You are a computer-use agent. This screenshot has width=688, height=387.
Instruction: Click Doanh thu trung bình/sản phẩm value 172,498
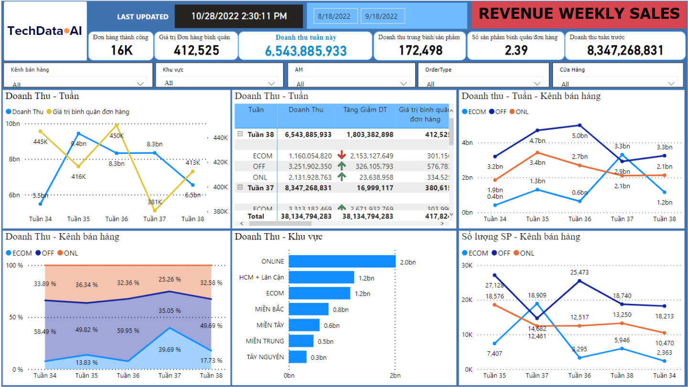point(420,50)
